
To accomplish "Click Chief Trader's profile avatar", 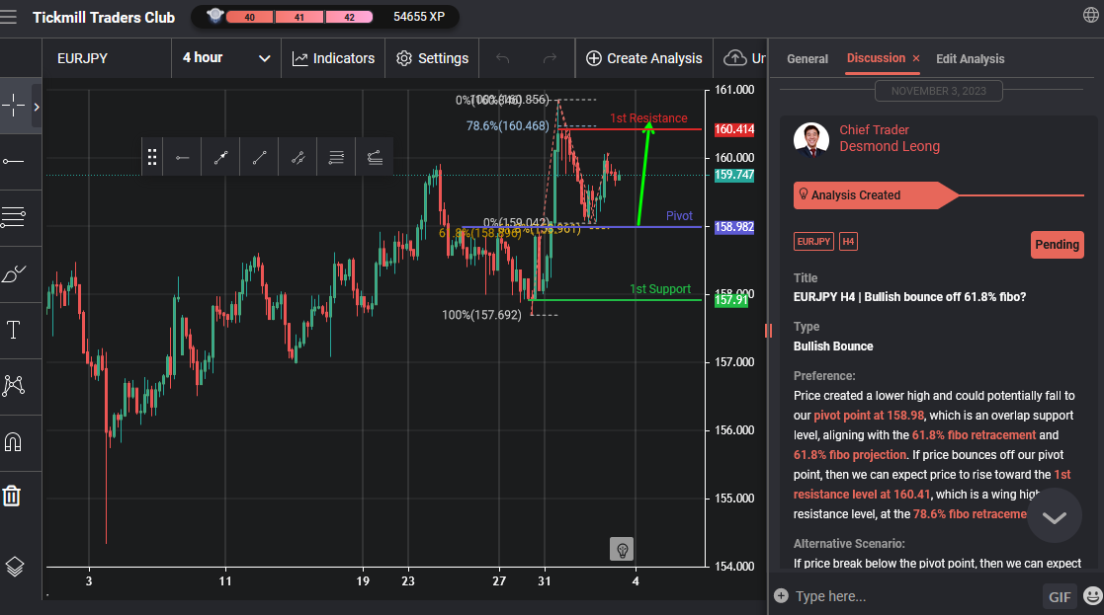I will (x=811, y=138).
